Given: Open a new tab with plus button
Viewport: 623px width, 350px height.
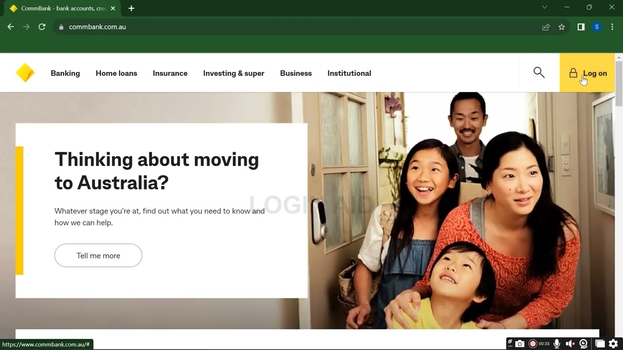Looking at the screenshot, I should point(131,8).
